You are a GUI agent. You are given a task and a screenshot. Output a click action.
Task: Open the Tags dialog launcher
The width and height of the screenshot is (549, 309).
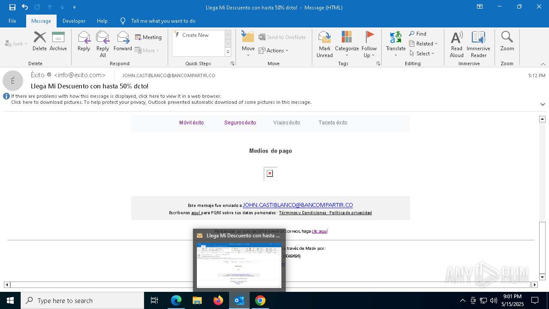[378, 64]
